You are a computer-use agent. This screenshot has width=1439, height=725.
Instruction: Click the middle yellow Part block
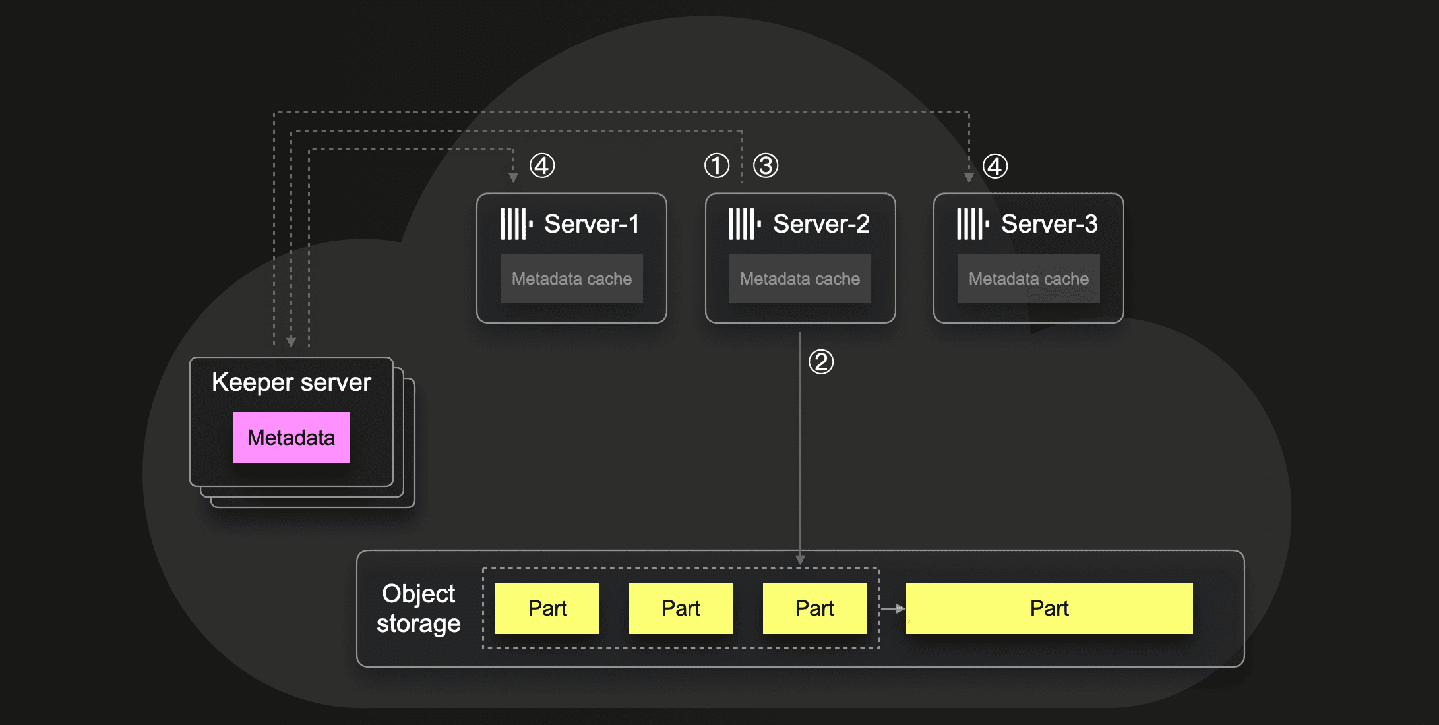coord(681,608)
